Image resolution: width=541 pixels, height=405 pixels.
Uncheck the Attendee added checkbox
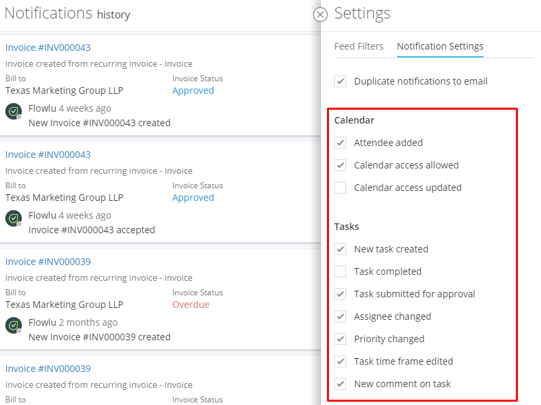pyautogui.click(x=340, y=143)
